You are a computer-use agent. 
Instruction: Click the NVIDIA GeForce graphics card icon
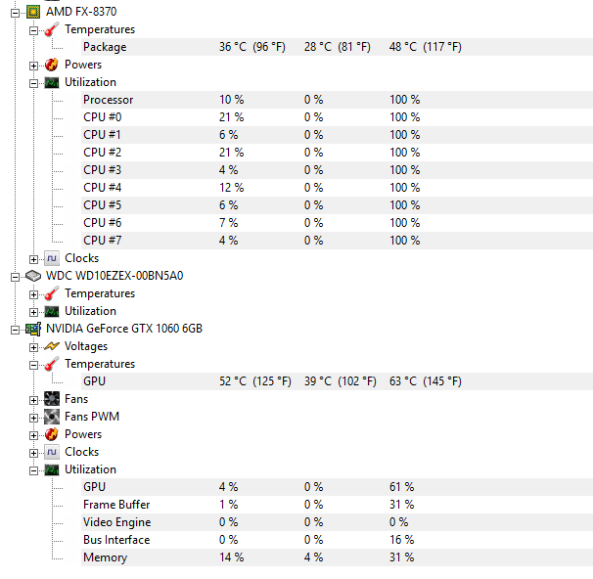(x=33, y=330)
